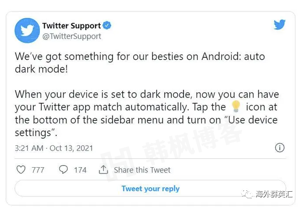302x207 pixels.
Task: Open the tweet info circle icon
Action: tap(280, 147)
